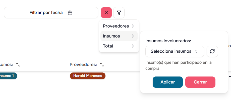This screenshot has width=231, height=100.
Task: Click the calendar icon in the date filter
Action: (70, 13)
